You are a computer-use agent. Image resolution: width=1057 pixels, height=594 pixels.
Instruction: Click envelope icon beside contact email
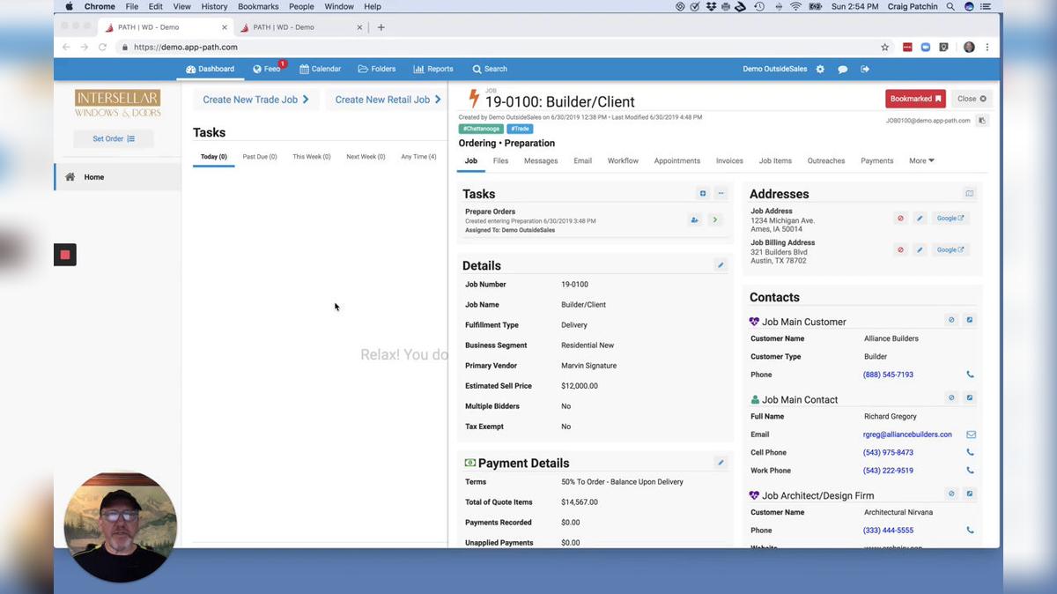(x=971, y=434)
